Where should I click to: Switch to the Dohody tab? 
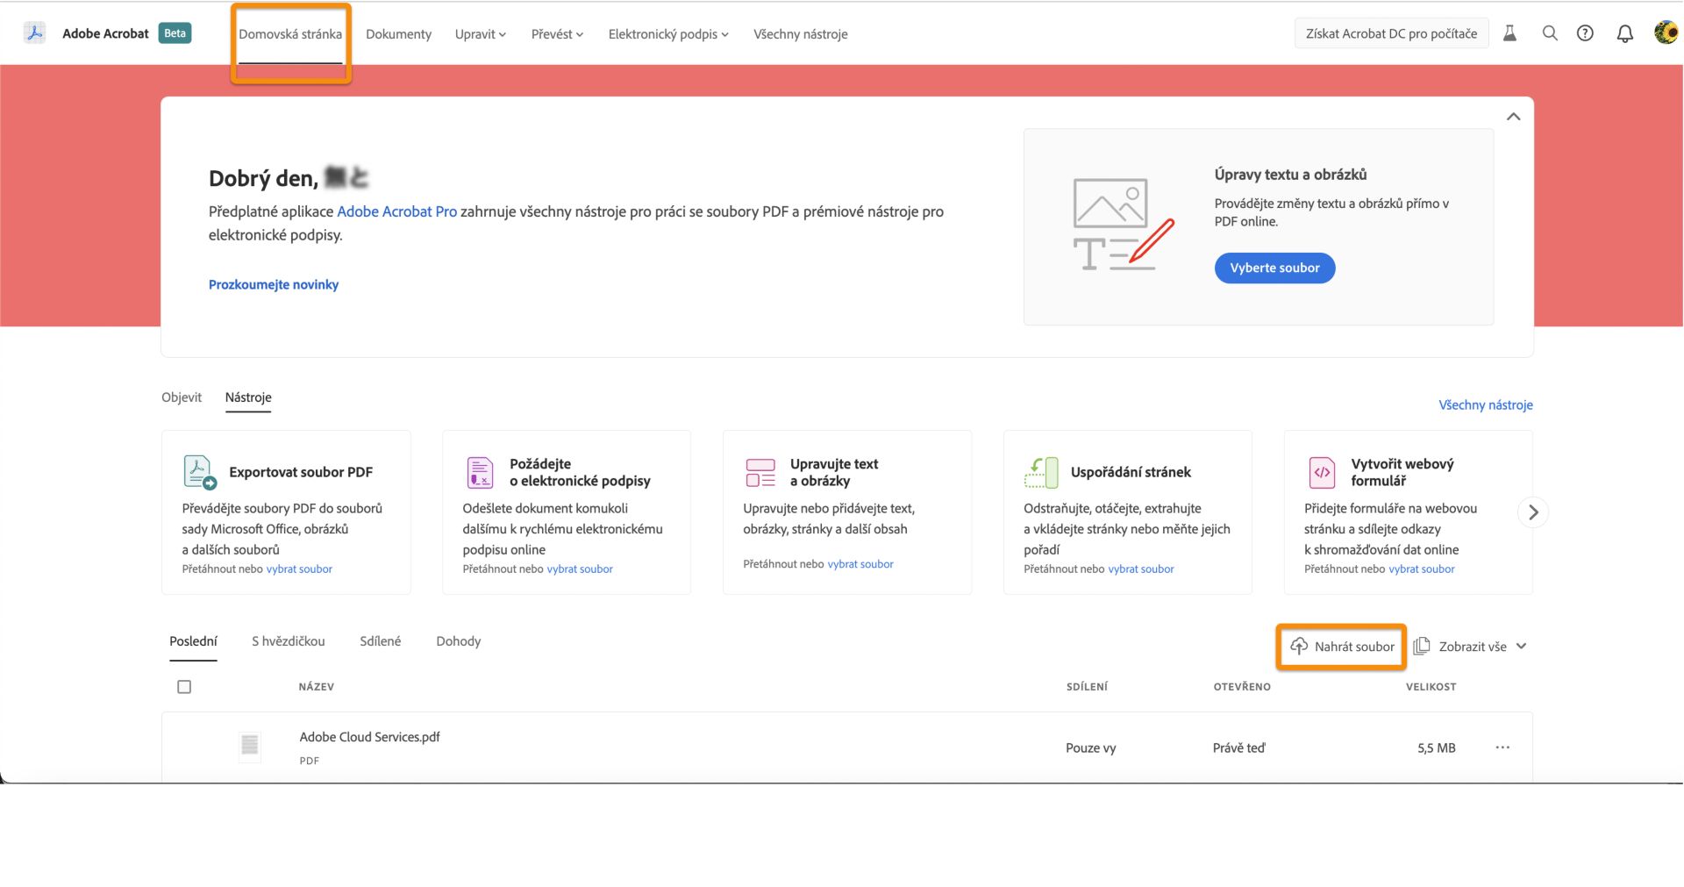[458, 641]
